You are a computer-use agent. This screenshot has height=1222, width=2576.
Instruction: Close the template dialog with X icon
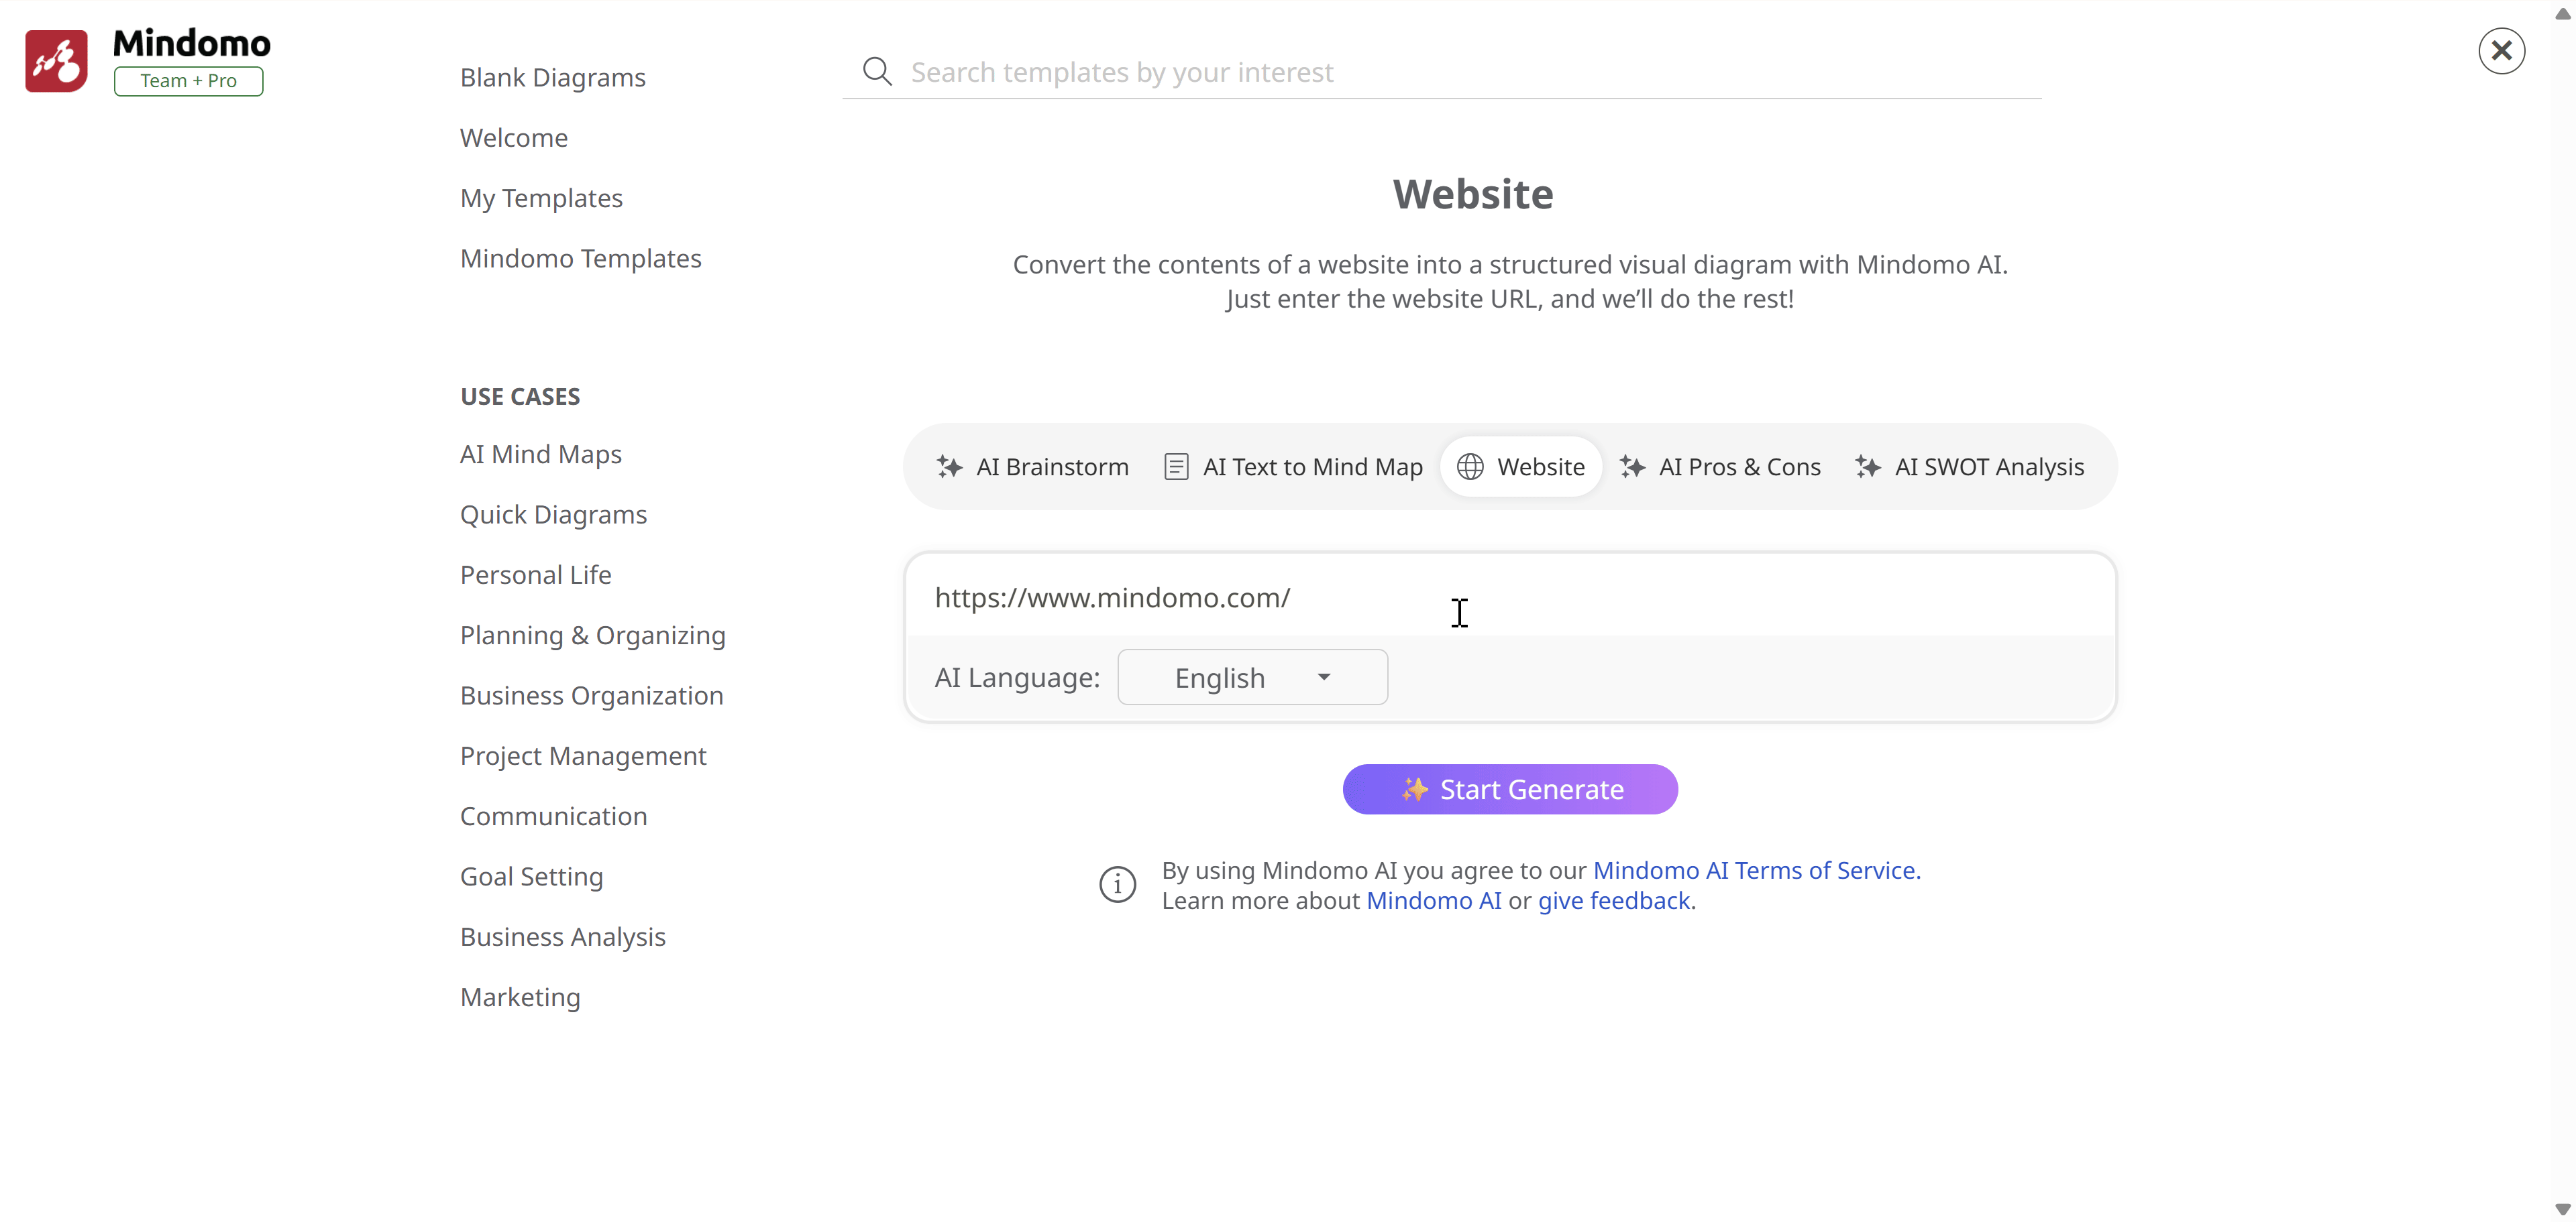2501,51
